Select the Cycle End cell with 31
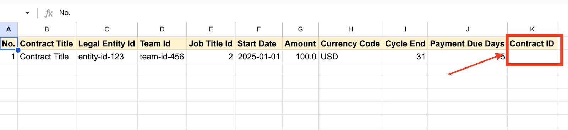 405,57
